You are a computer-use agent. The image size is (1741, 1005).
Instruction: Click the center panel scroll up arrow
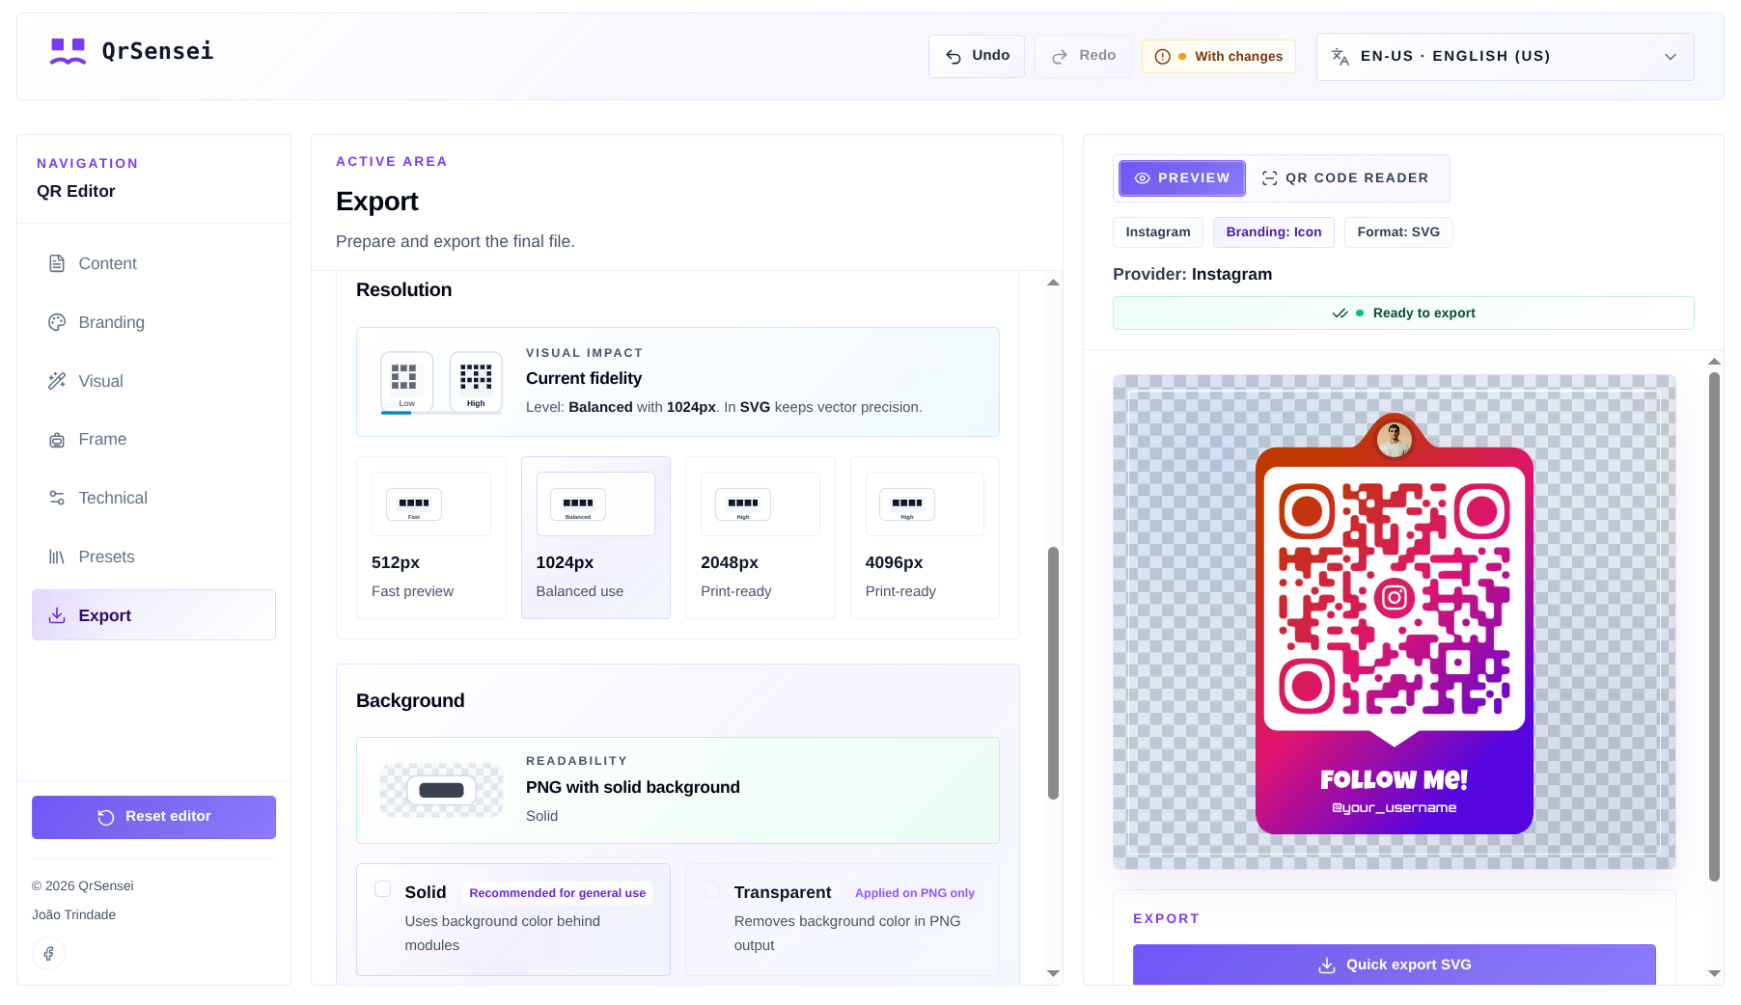1053,283
